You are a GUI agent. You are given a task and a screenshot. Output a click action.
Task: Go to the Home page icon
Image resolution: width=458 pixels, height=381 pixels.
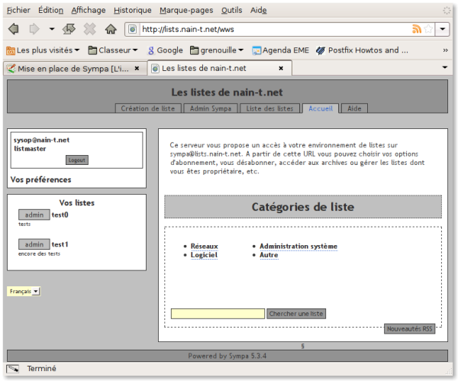(111, 29)
